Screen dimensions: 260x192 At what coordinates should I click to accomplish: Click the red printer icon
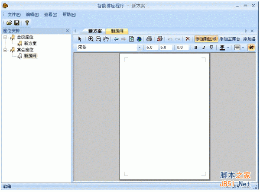(159, 39)
